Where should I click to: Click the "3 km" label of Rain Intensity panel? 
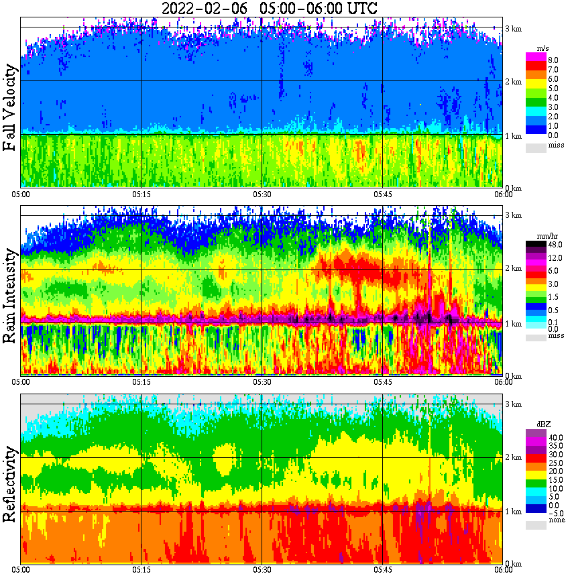[x=514, y=215]
